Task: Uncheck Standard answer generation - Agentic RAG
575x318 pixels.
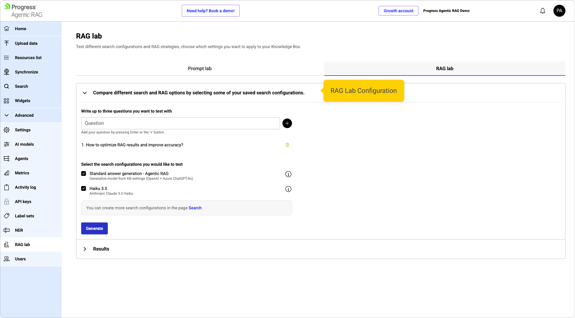Action: click(x=84, y=173)
